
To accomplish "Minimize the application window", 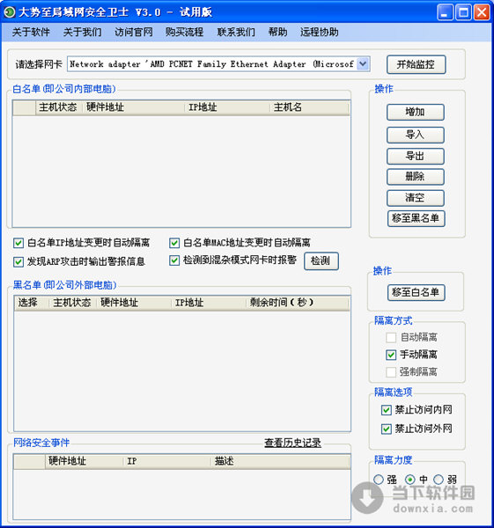I will pyautogui.click(x=446, y=12).
